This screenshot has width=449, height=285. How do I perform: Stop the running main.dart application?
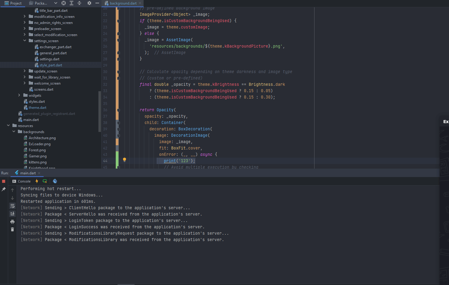4,181
